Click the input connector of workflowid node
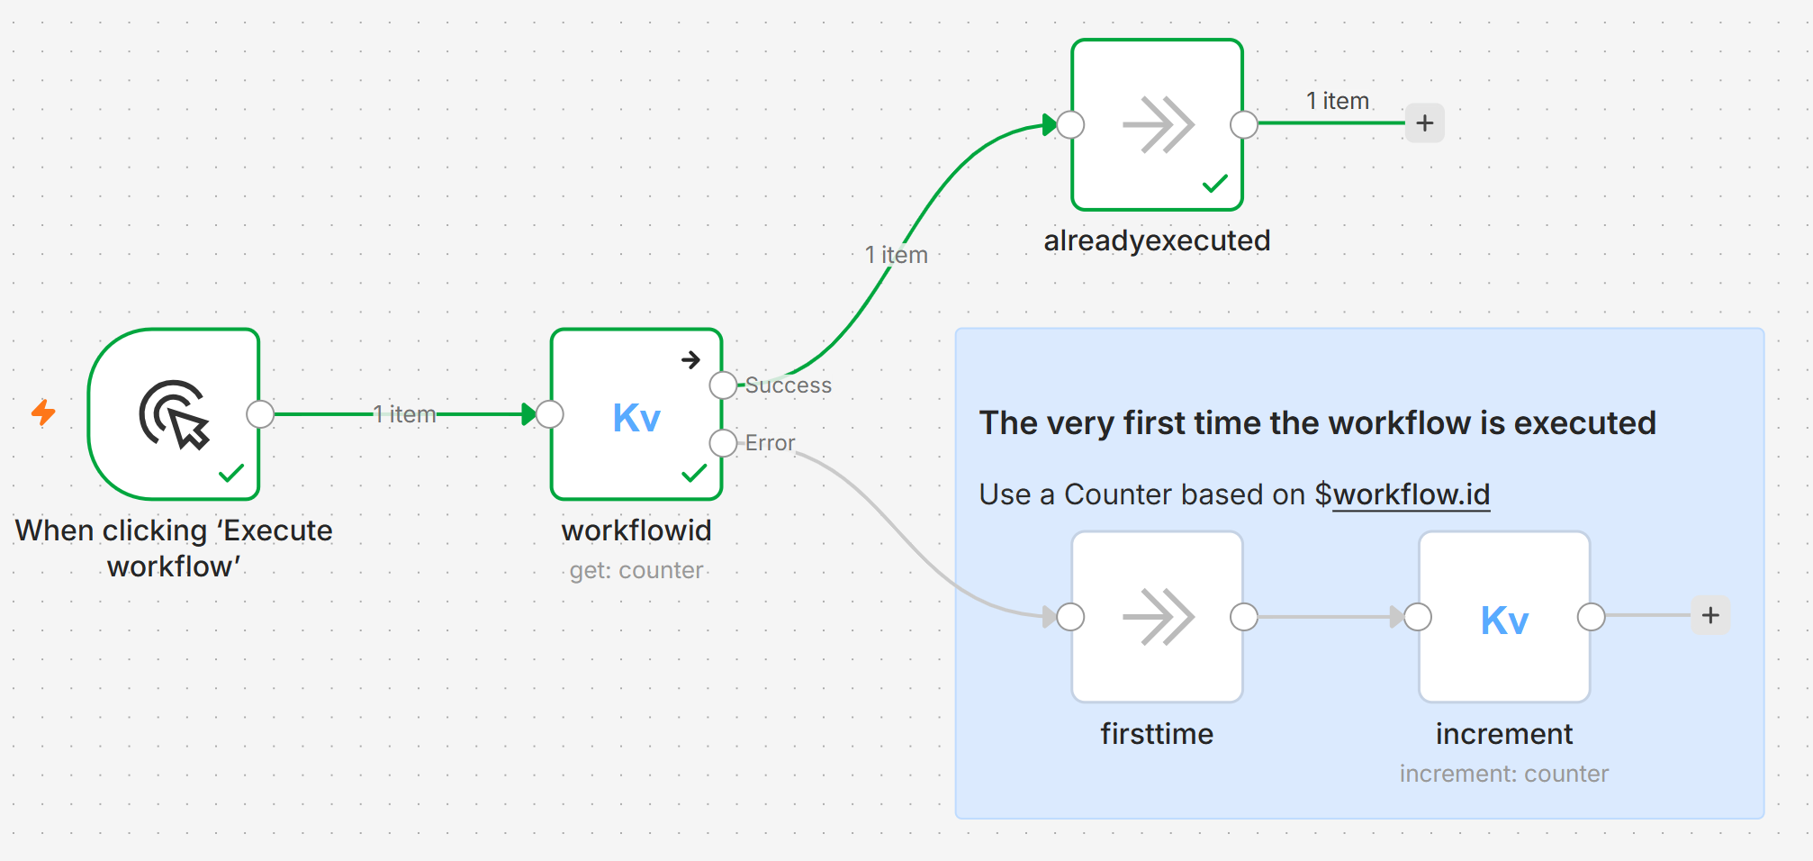Image resolution: width=1813 pixels, height=861 pixels. coord(550,414)
